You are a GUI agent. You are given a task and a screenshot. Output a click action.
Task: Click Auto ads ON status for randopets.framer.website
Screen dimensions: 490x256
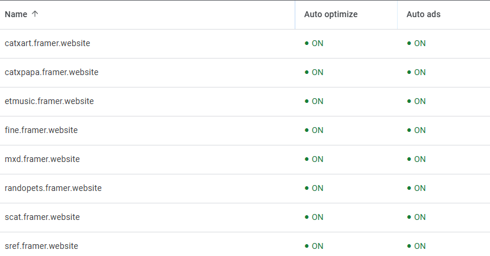pos(416,188)
